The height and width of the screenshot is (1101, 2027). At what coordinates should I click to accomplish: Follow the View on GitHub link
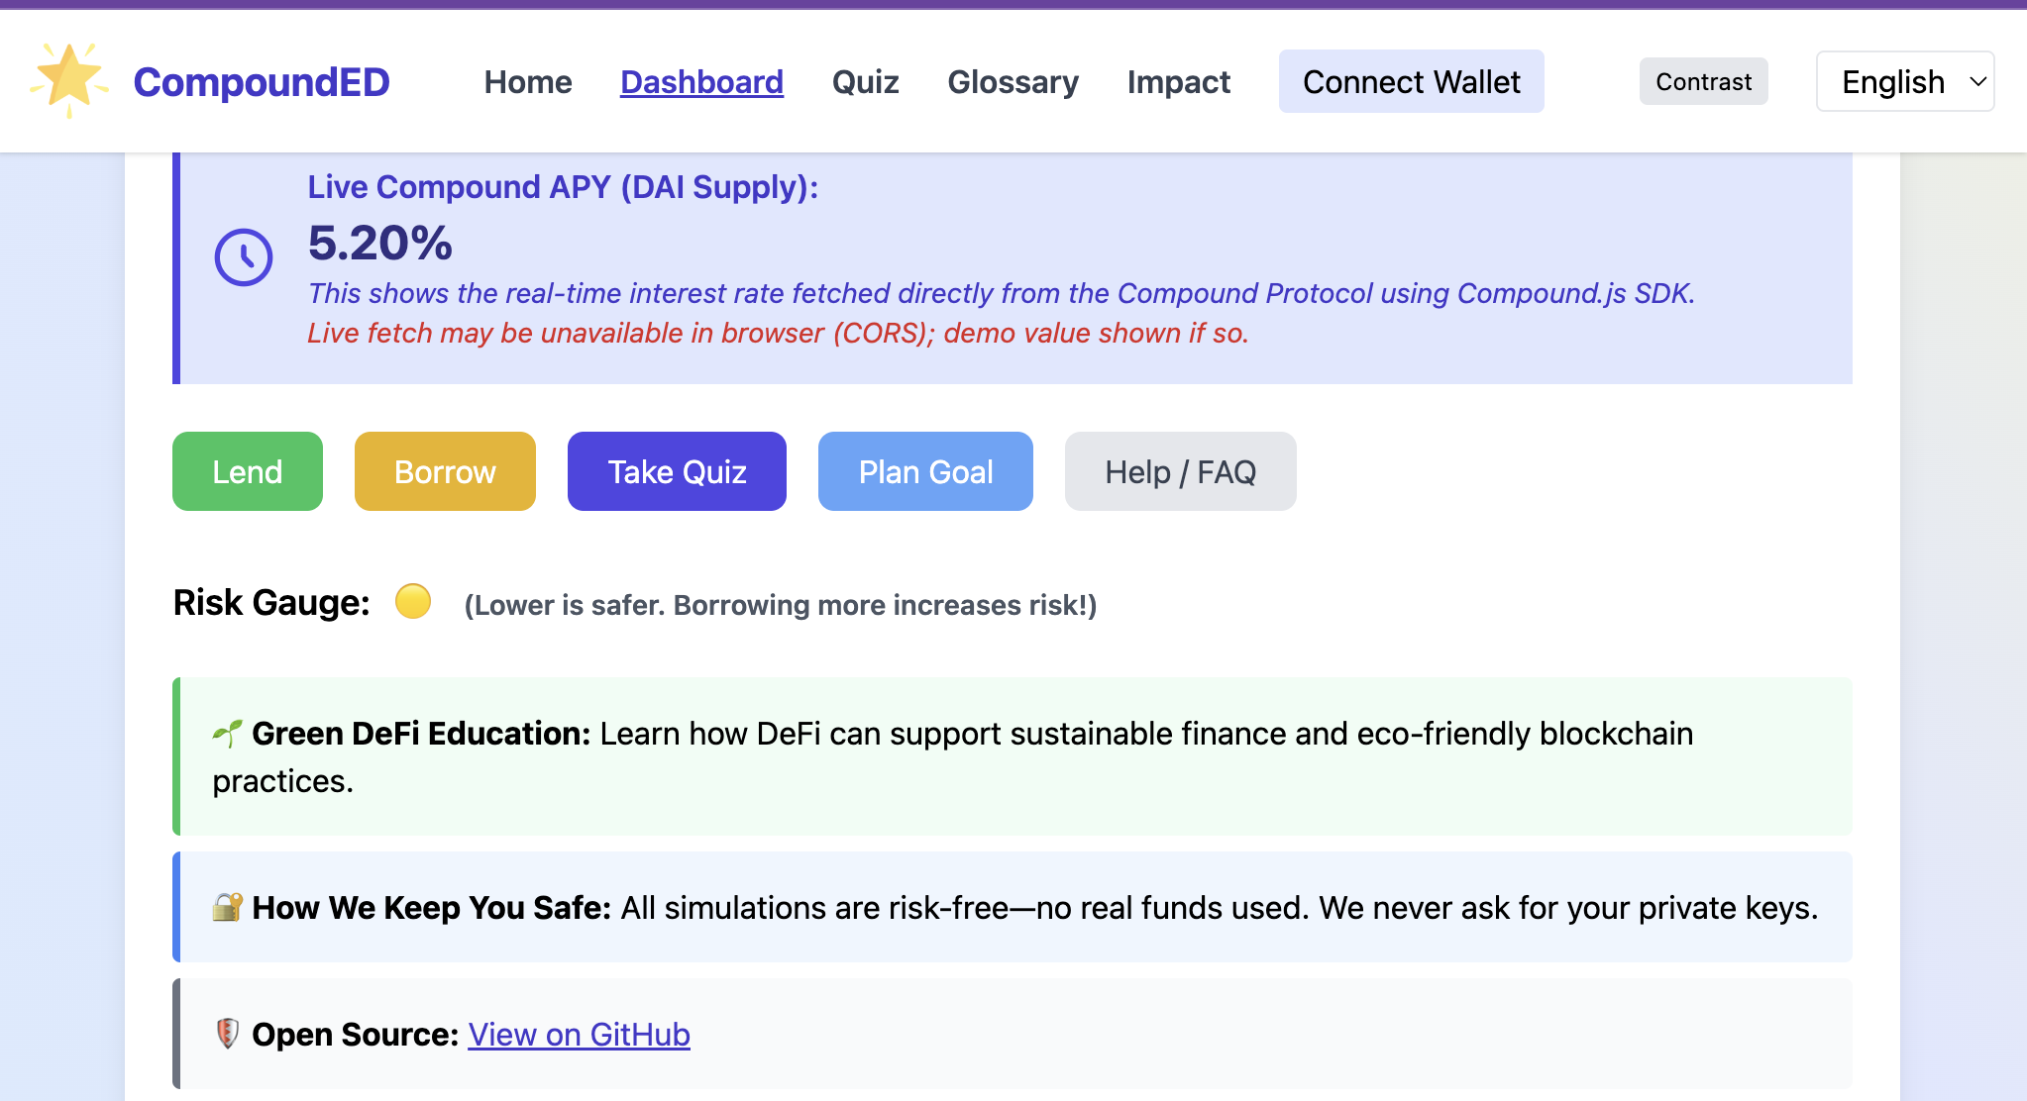pos(579,1034)
